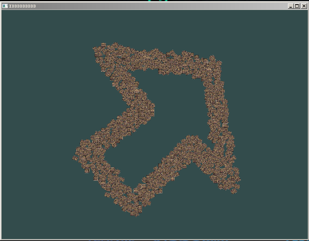Close the XDDDDDDDDD window
This screenshot has width=309, height=241.
pos(304,6)
